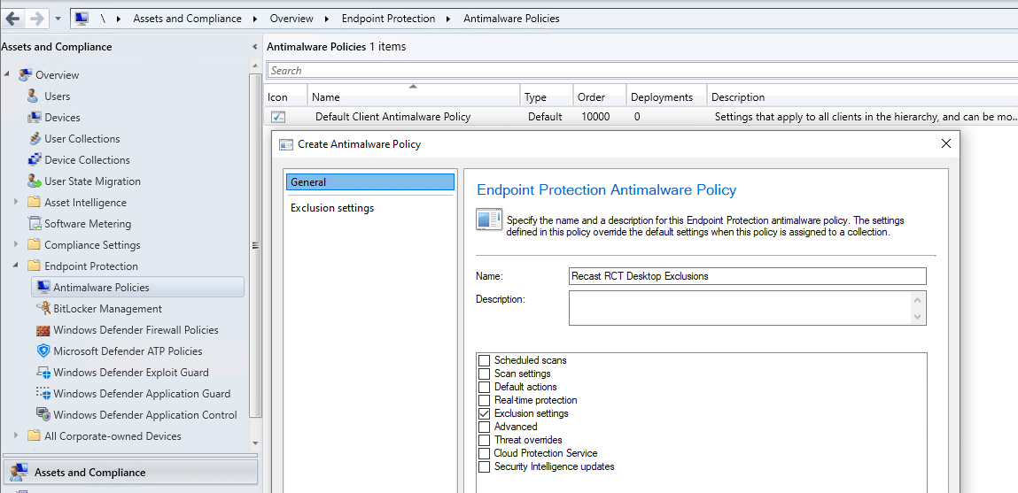Enable the Cloud Protection Service checkbox
Viewport: 1018px width, 493px height.
484,453
